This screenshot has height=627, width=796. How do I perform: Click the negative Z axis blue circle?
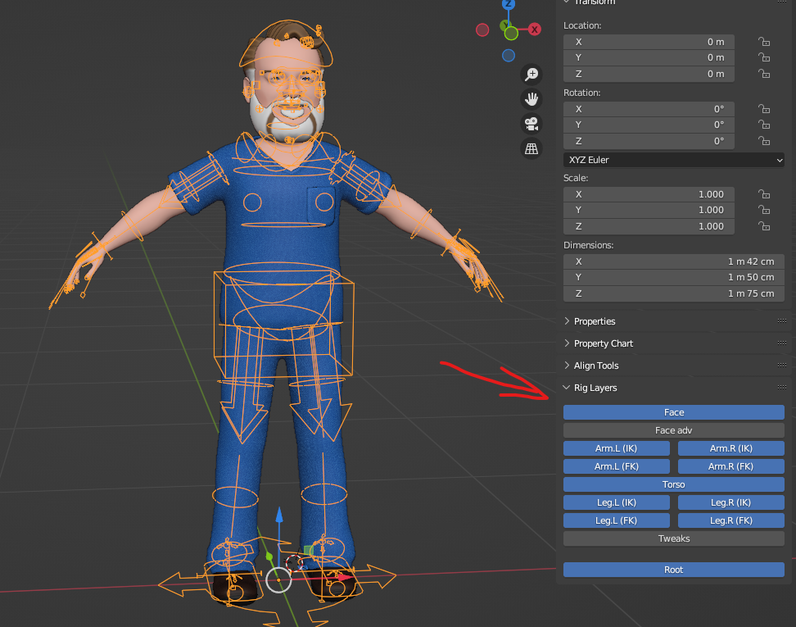point(509,56)
